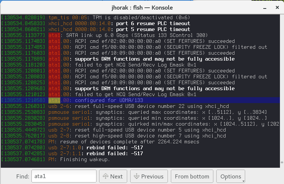Click 'PM: Finishing wakeup.' line
Screen dimensions: 284x184
coord(55,159)
